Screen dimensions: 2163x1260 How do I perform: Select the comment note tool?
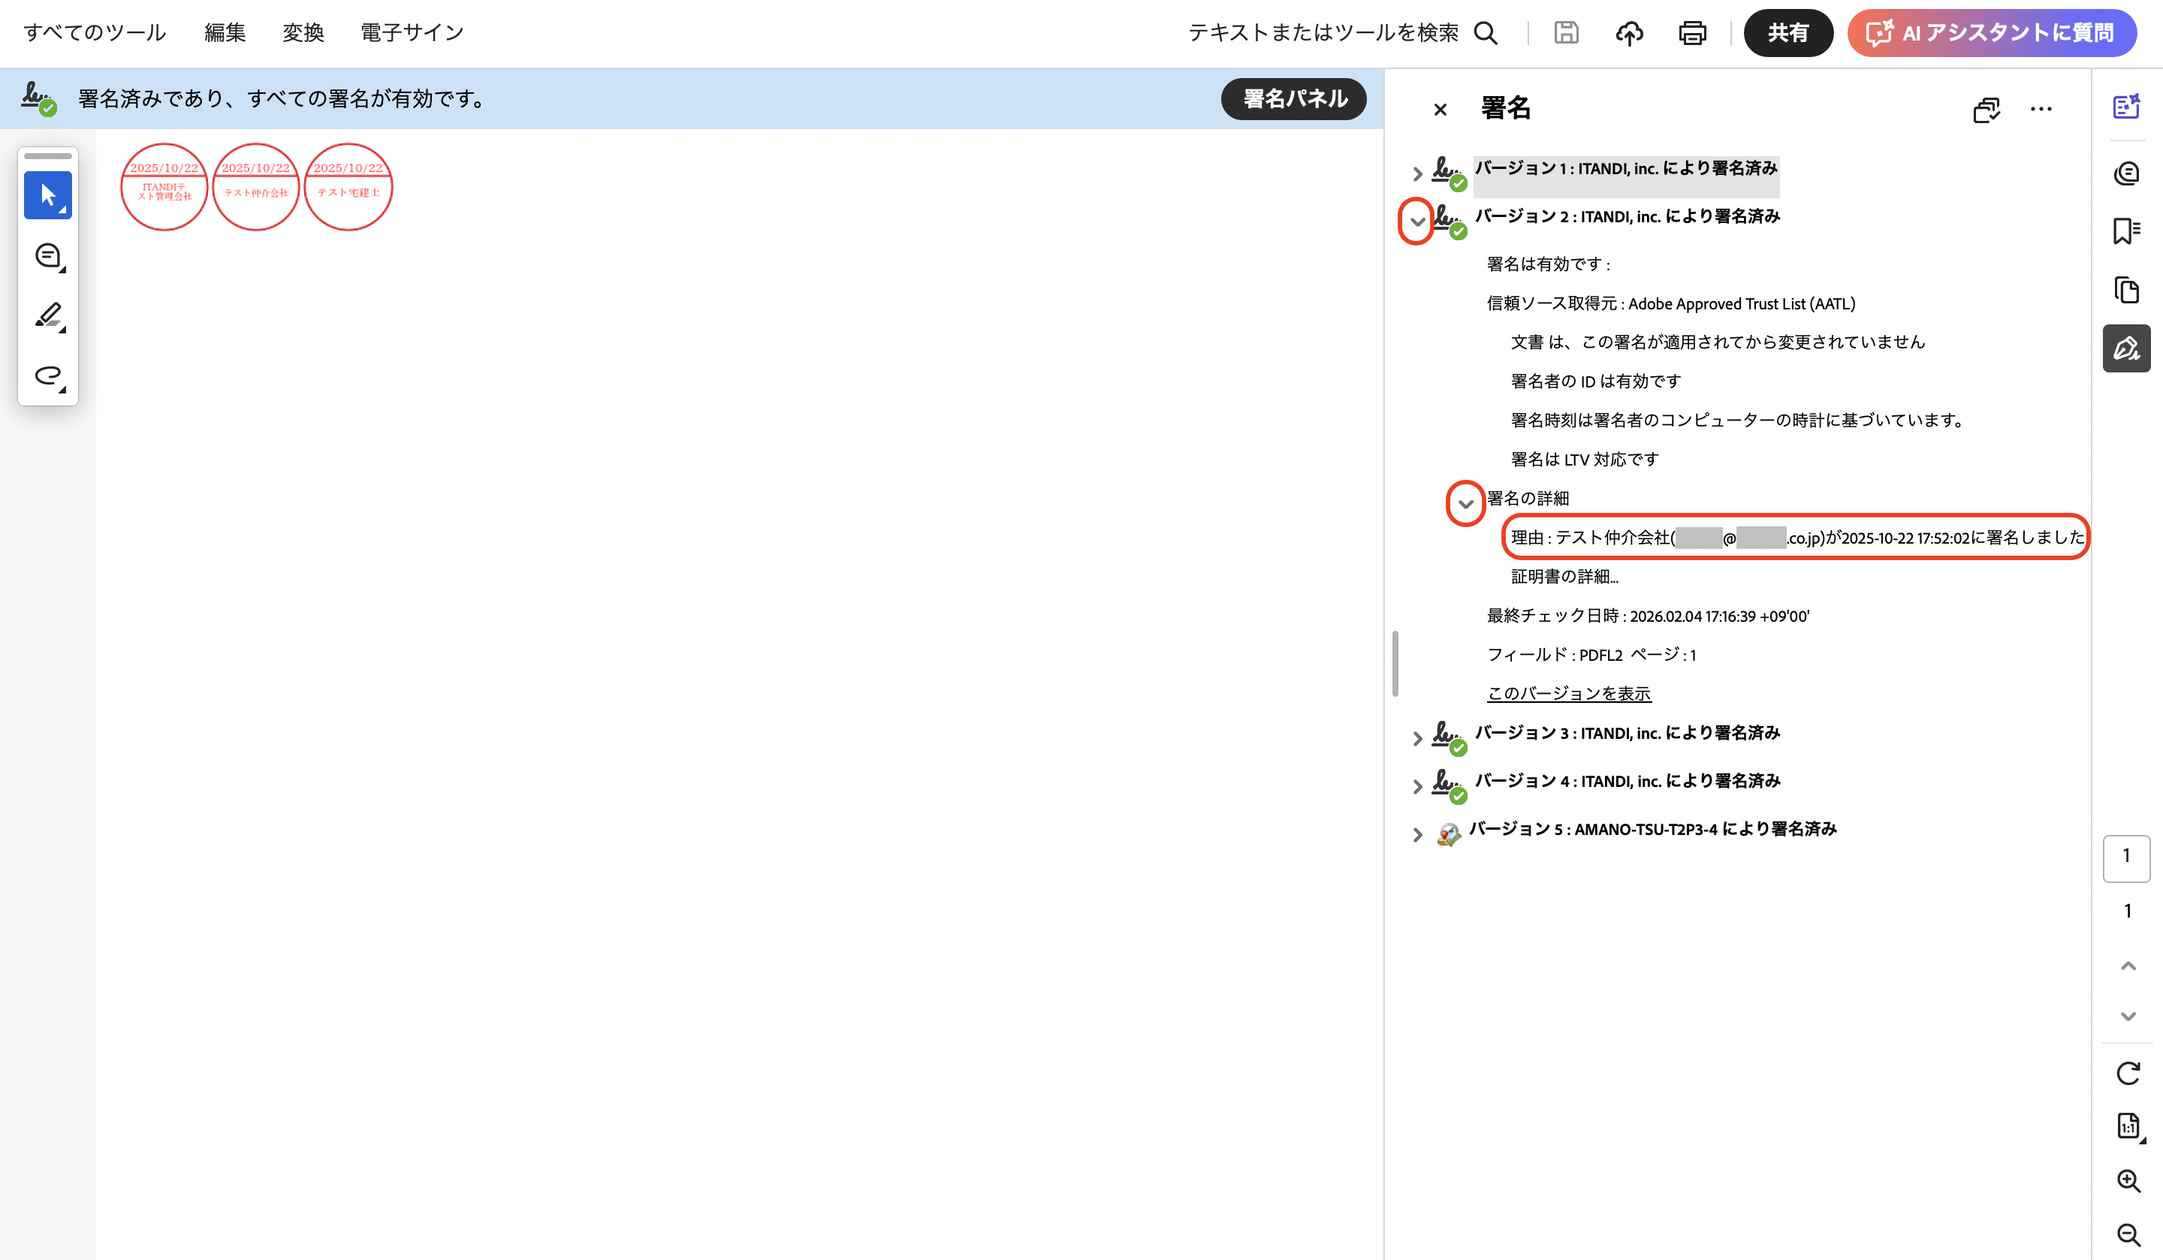coord(48,256)
